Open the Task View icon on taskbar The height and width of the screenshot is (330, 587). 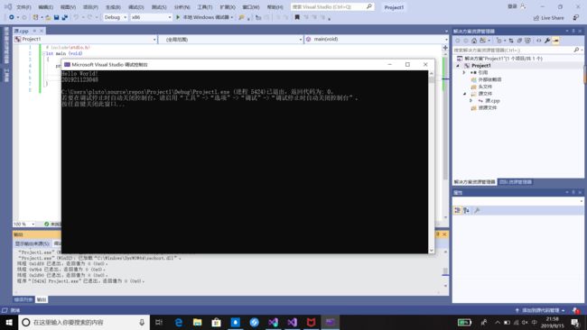coord(159,322)
